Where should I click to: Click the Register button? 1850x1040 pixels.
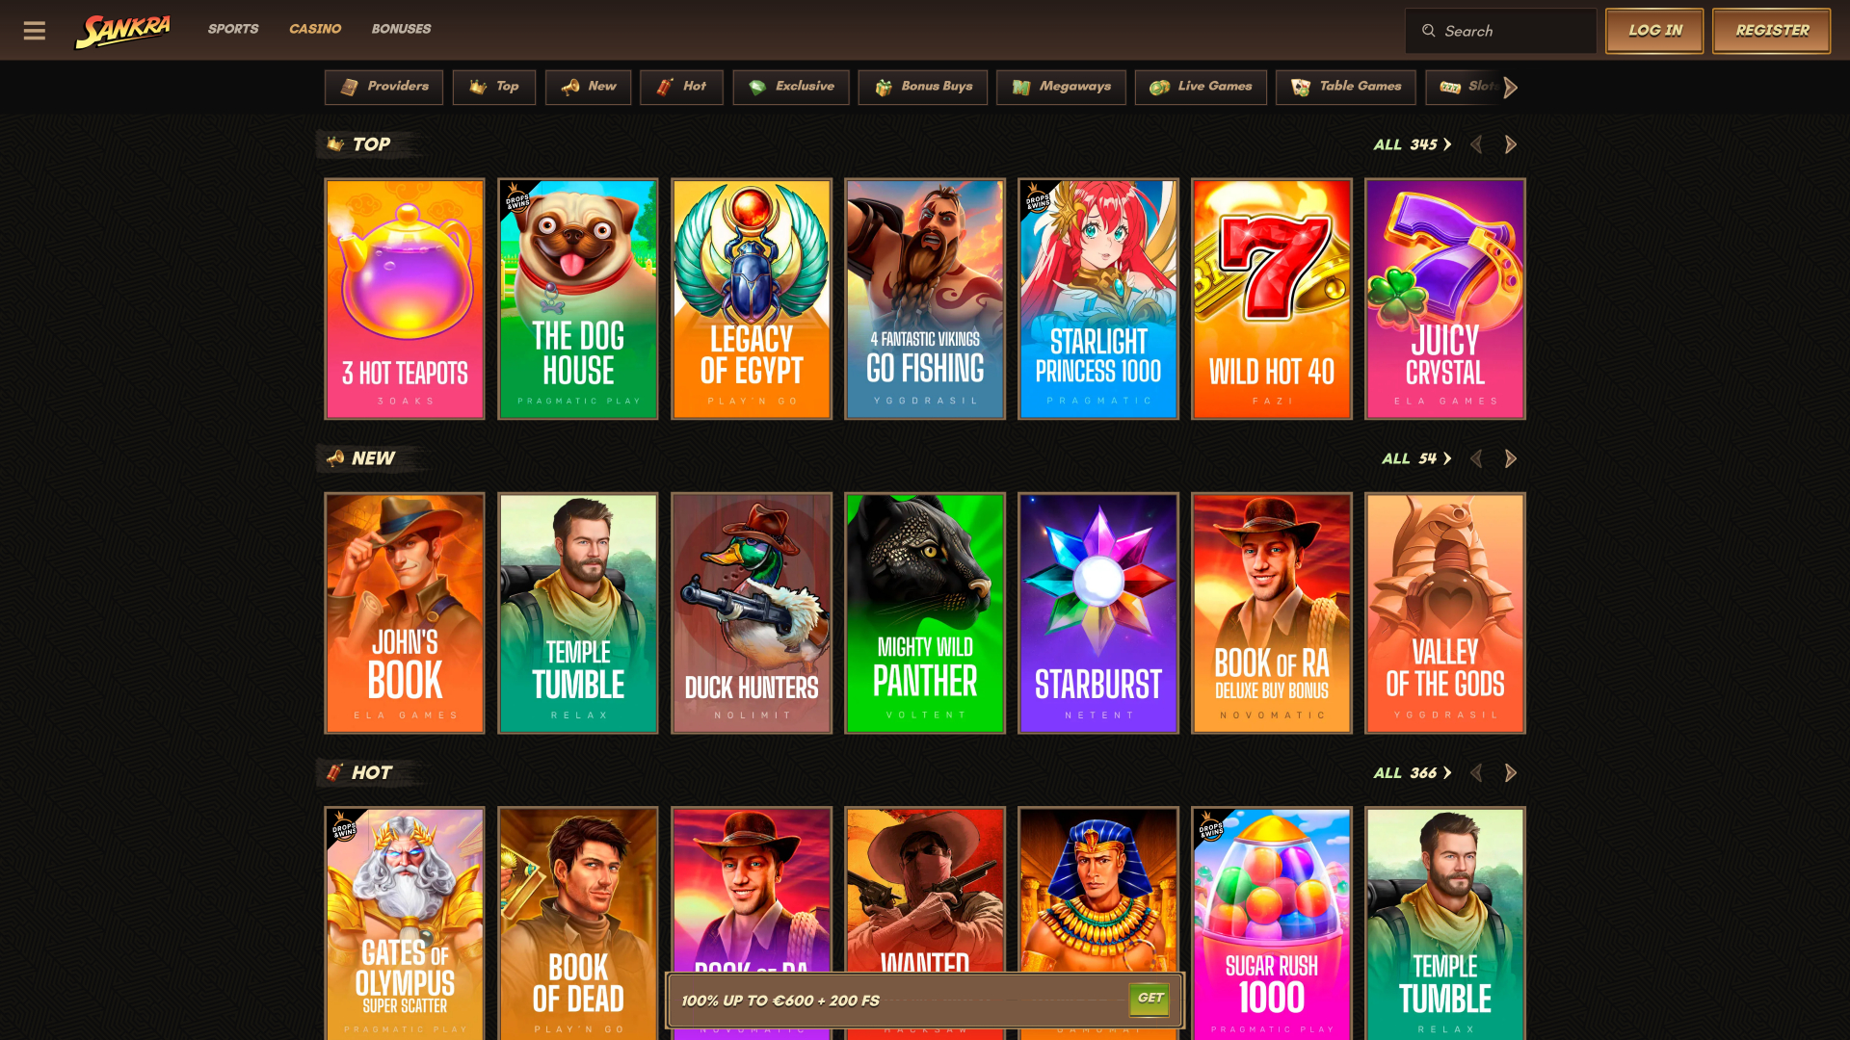[1772, 31]
